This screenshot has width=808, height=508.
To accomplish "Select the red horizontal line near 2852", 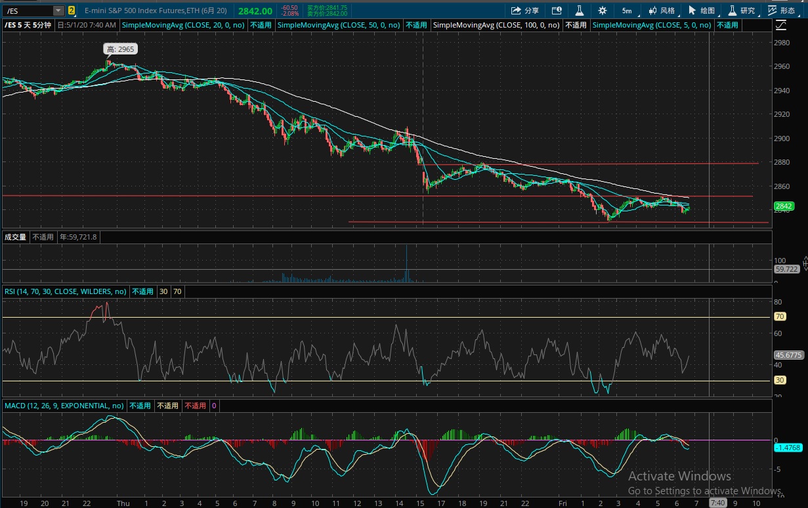I will coord(377,196).
